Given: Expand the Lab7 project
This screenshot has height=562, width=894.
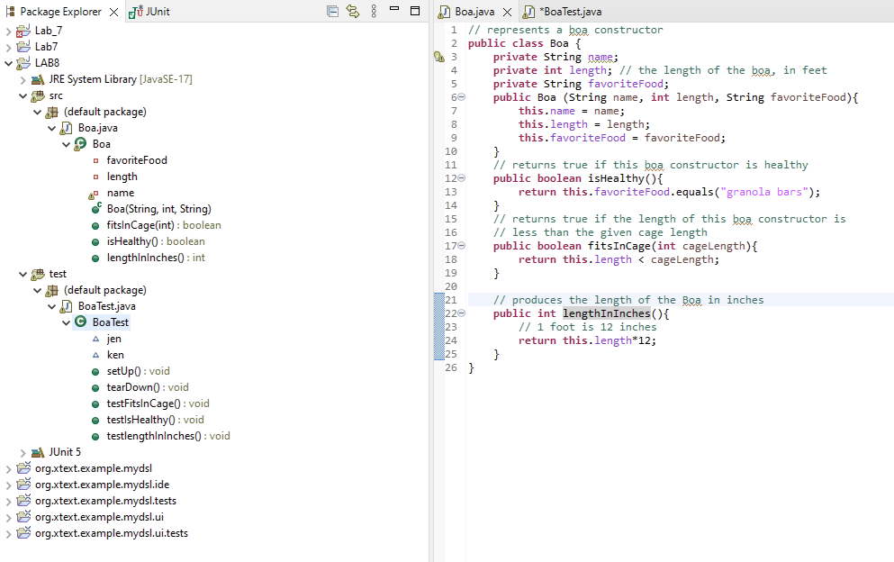Looking at the screenshot, I should [8, 47].
